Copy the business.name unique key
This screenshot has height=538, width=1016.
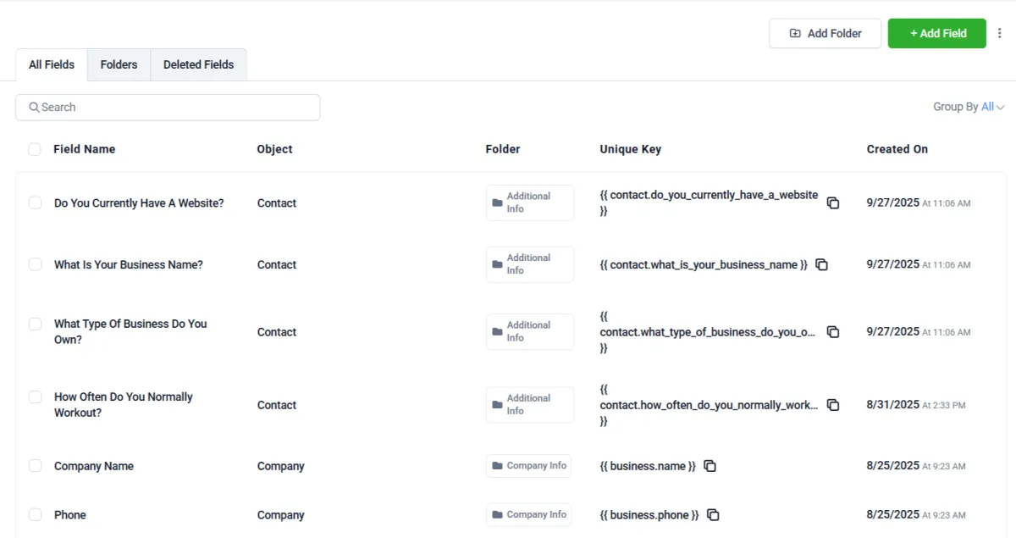[710, 466]
